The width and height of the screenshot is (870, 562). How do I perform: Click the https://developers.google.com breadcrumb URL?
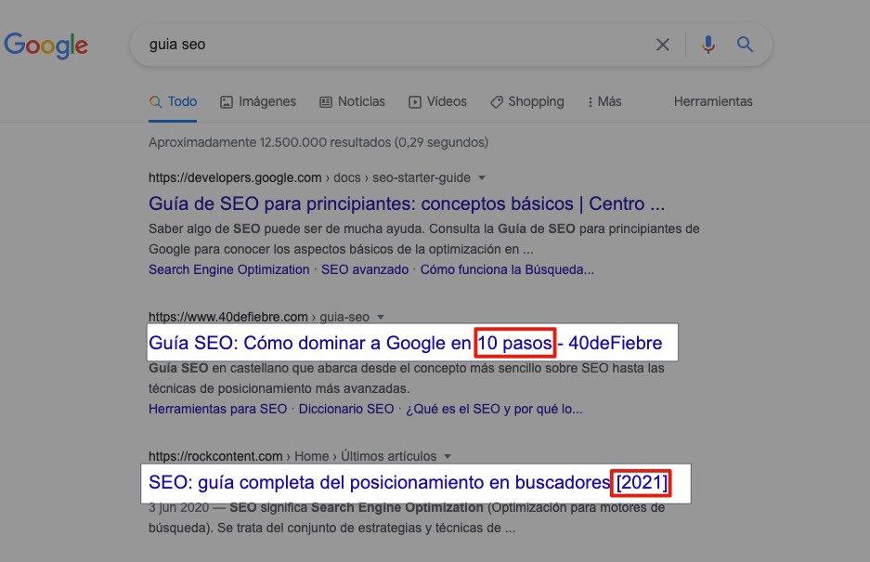[235, 177]
